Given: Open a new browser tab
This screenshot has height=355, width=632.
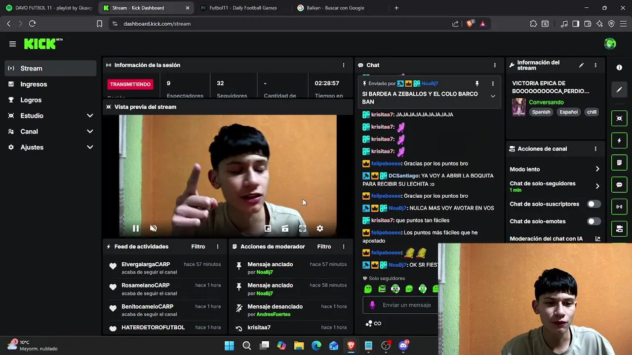Looking at the screenshot, I should click(x=396, y=8).
